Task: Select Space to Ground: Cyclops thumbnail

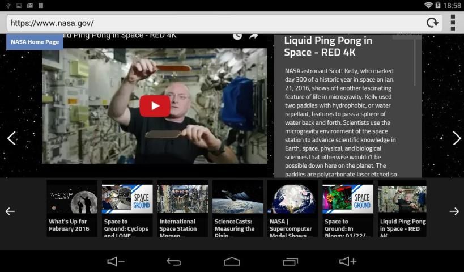Action: click(x=127, y=207)
